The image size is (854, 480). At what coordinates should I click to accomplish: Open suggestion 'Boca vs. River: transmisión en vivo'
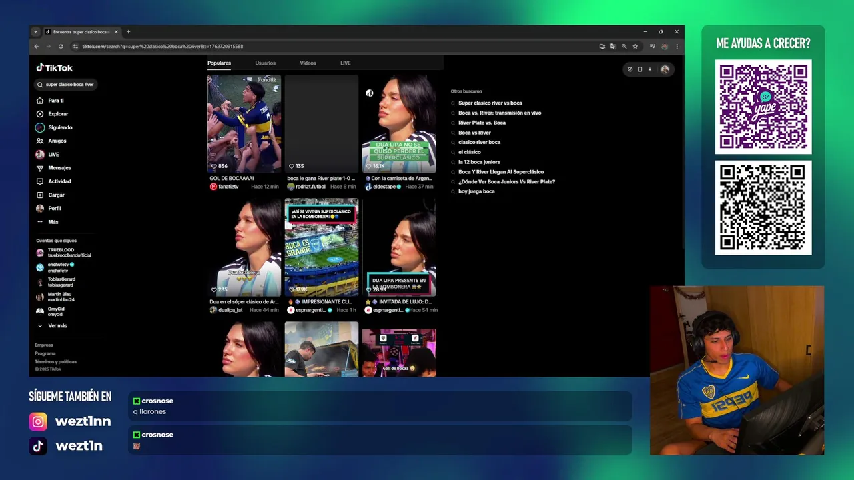coord(500,113)
